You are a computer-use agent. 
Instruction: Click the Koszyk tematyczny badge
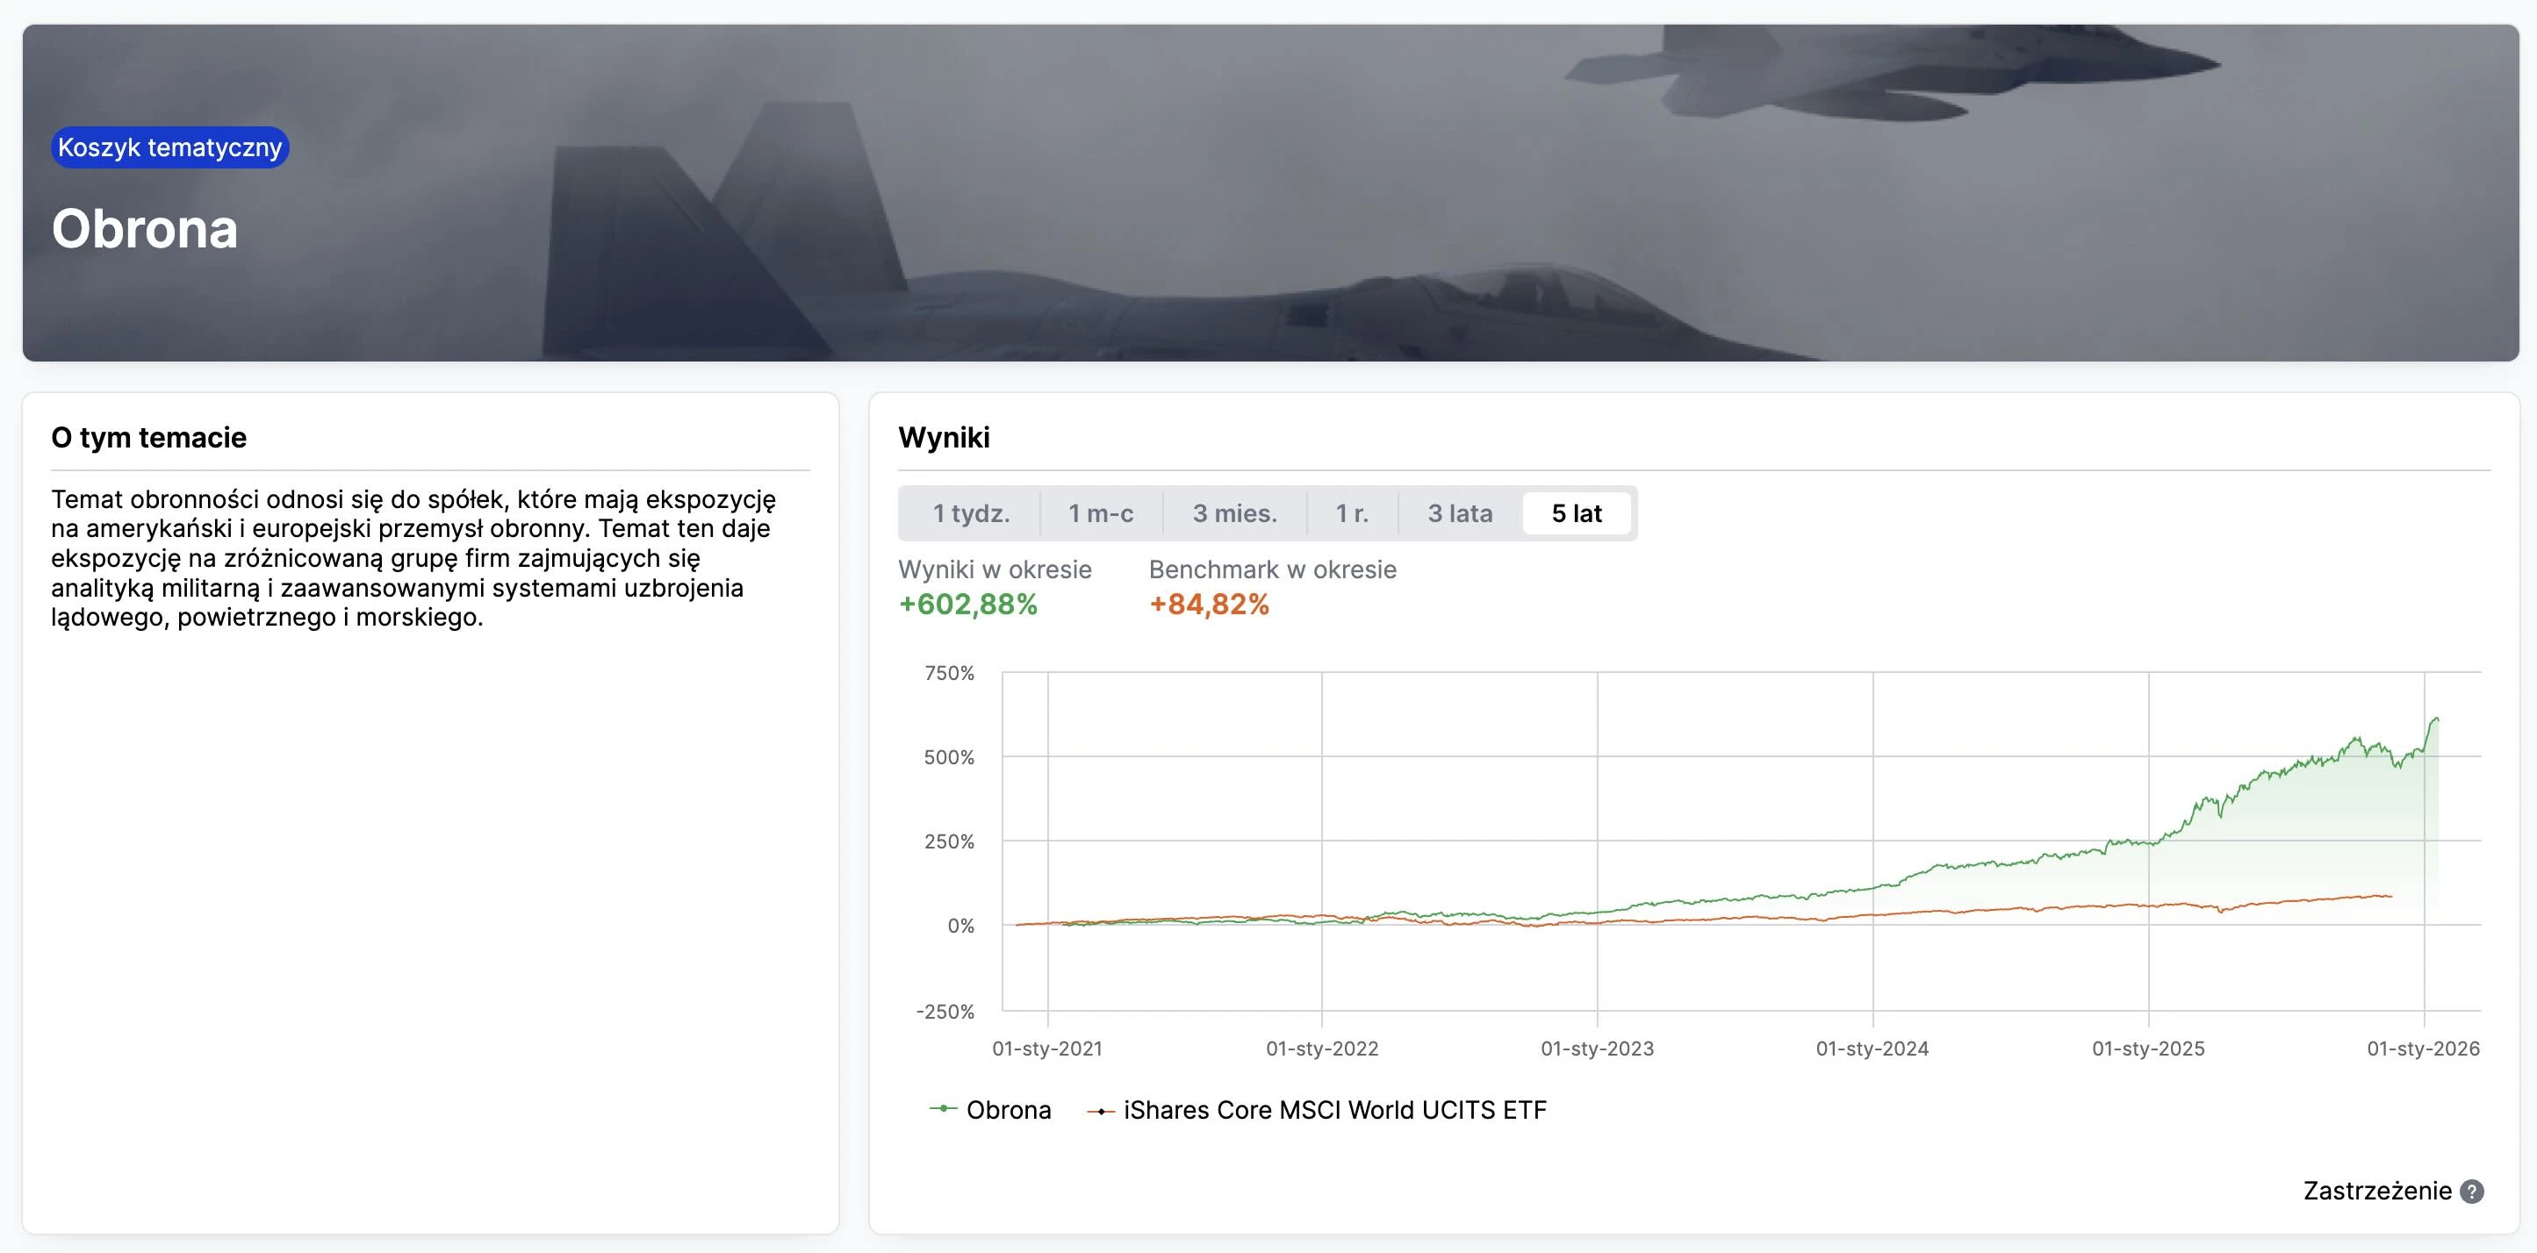coord(169,147)
